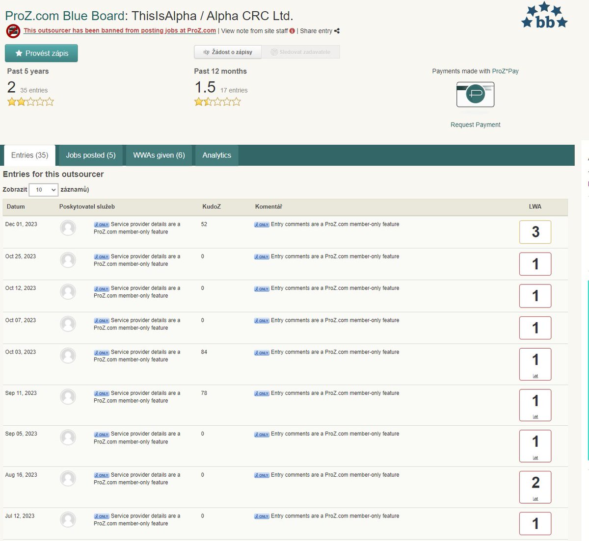The height and width of the screenshot is (541, 589).
Task: Click the LWA column header
Action: (535, 206)
